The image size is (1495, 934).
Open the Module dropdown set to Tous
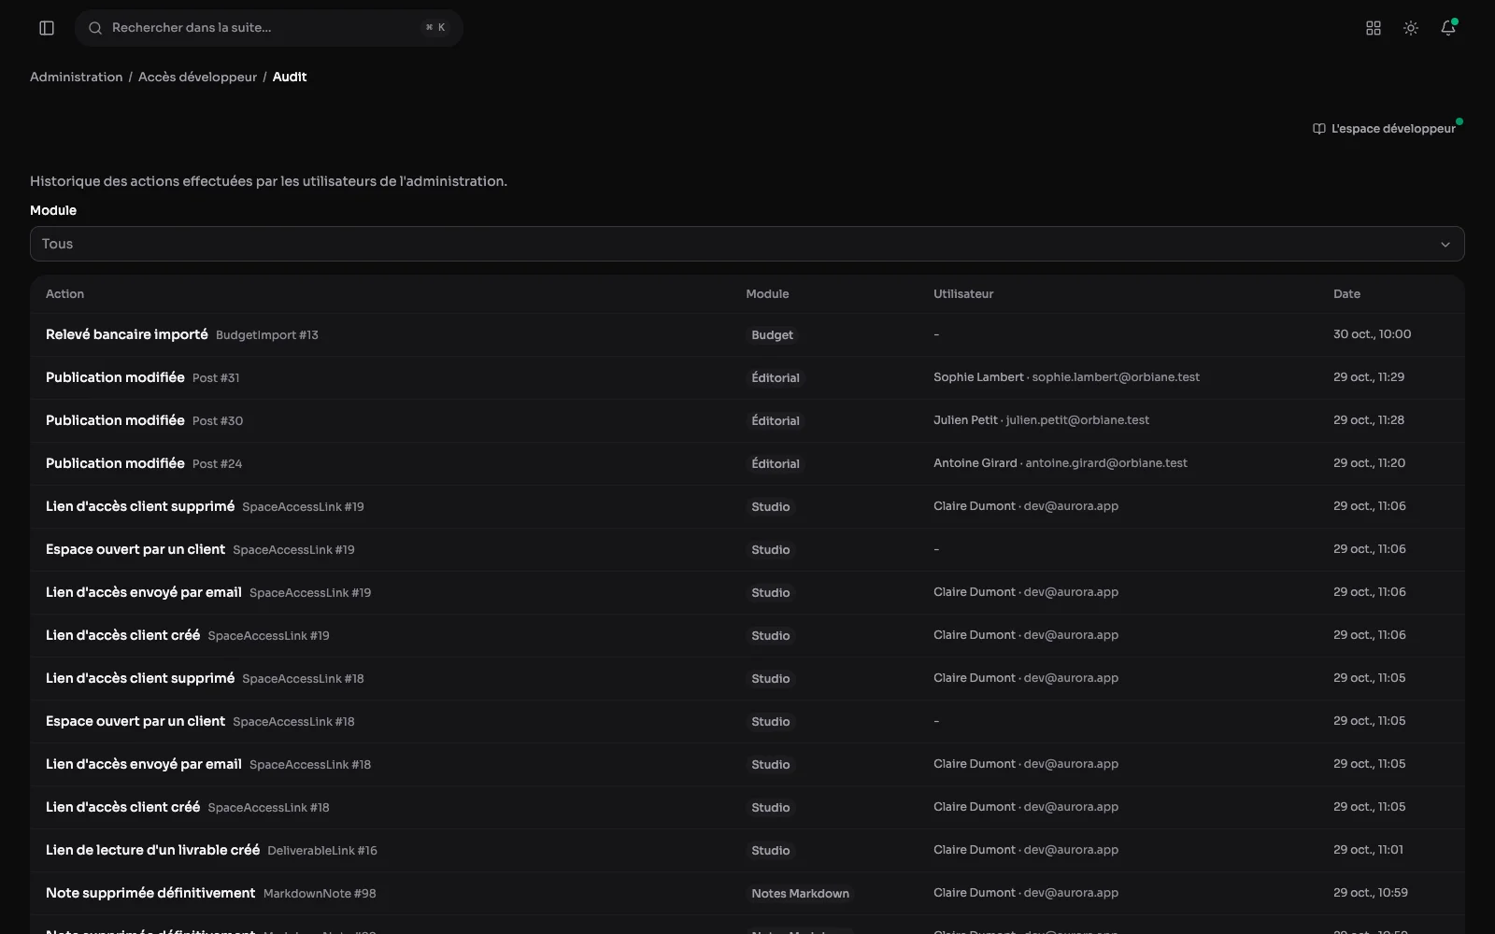pos(747,244)
